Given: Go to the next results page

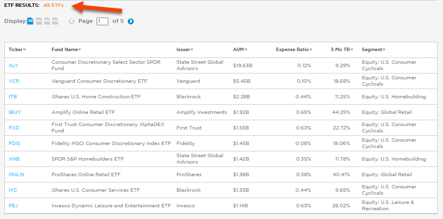Looking at the screenshot, I should coord(131,21).
